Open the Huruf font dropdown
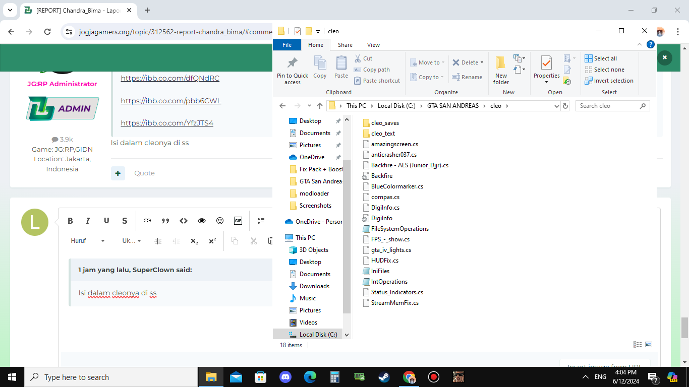This screenshot has width=689, height=387. [x=88, y=241]
